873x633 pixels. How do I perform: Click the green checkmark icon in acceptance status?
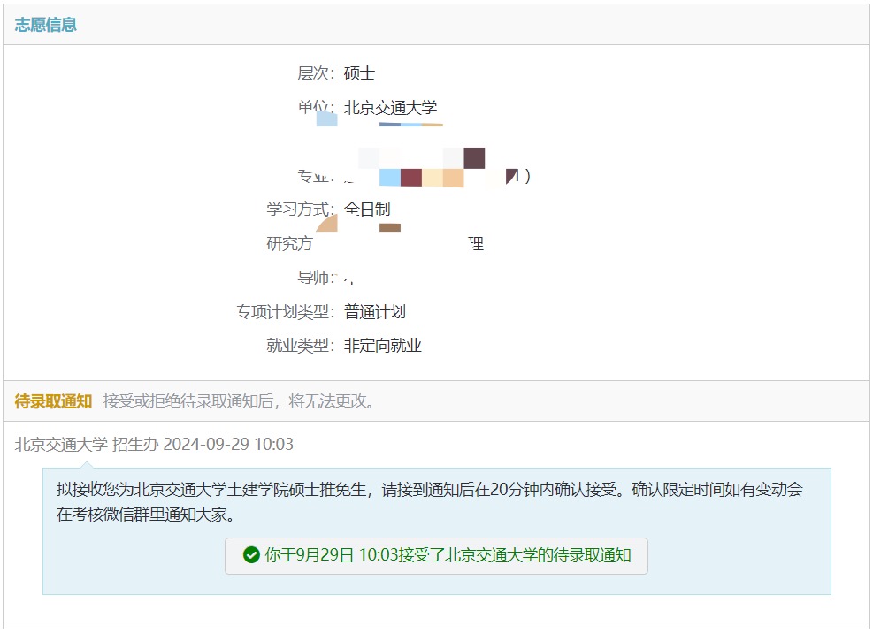[x=252, y=555]
